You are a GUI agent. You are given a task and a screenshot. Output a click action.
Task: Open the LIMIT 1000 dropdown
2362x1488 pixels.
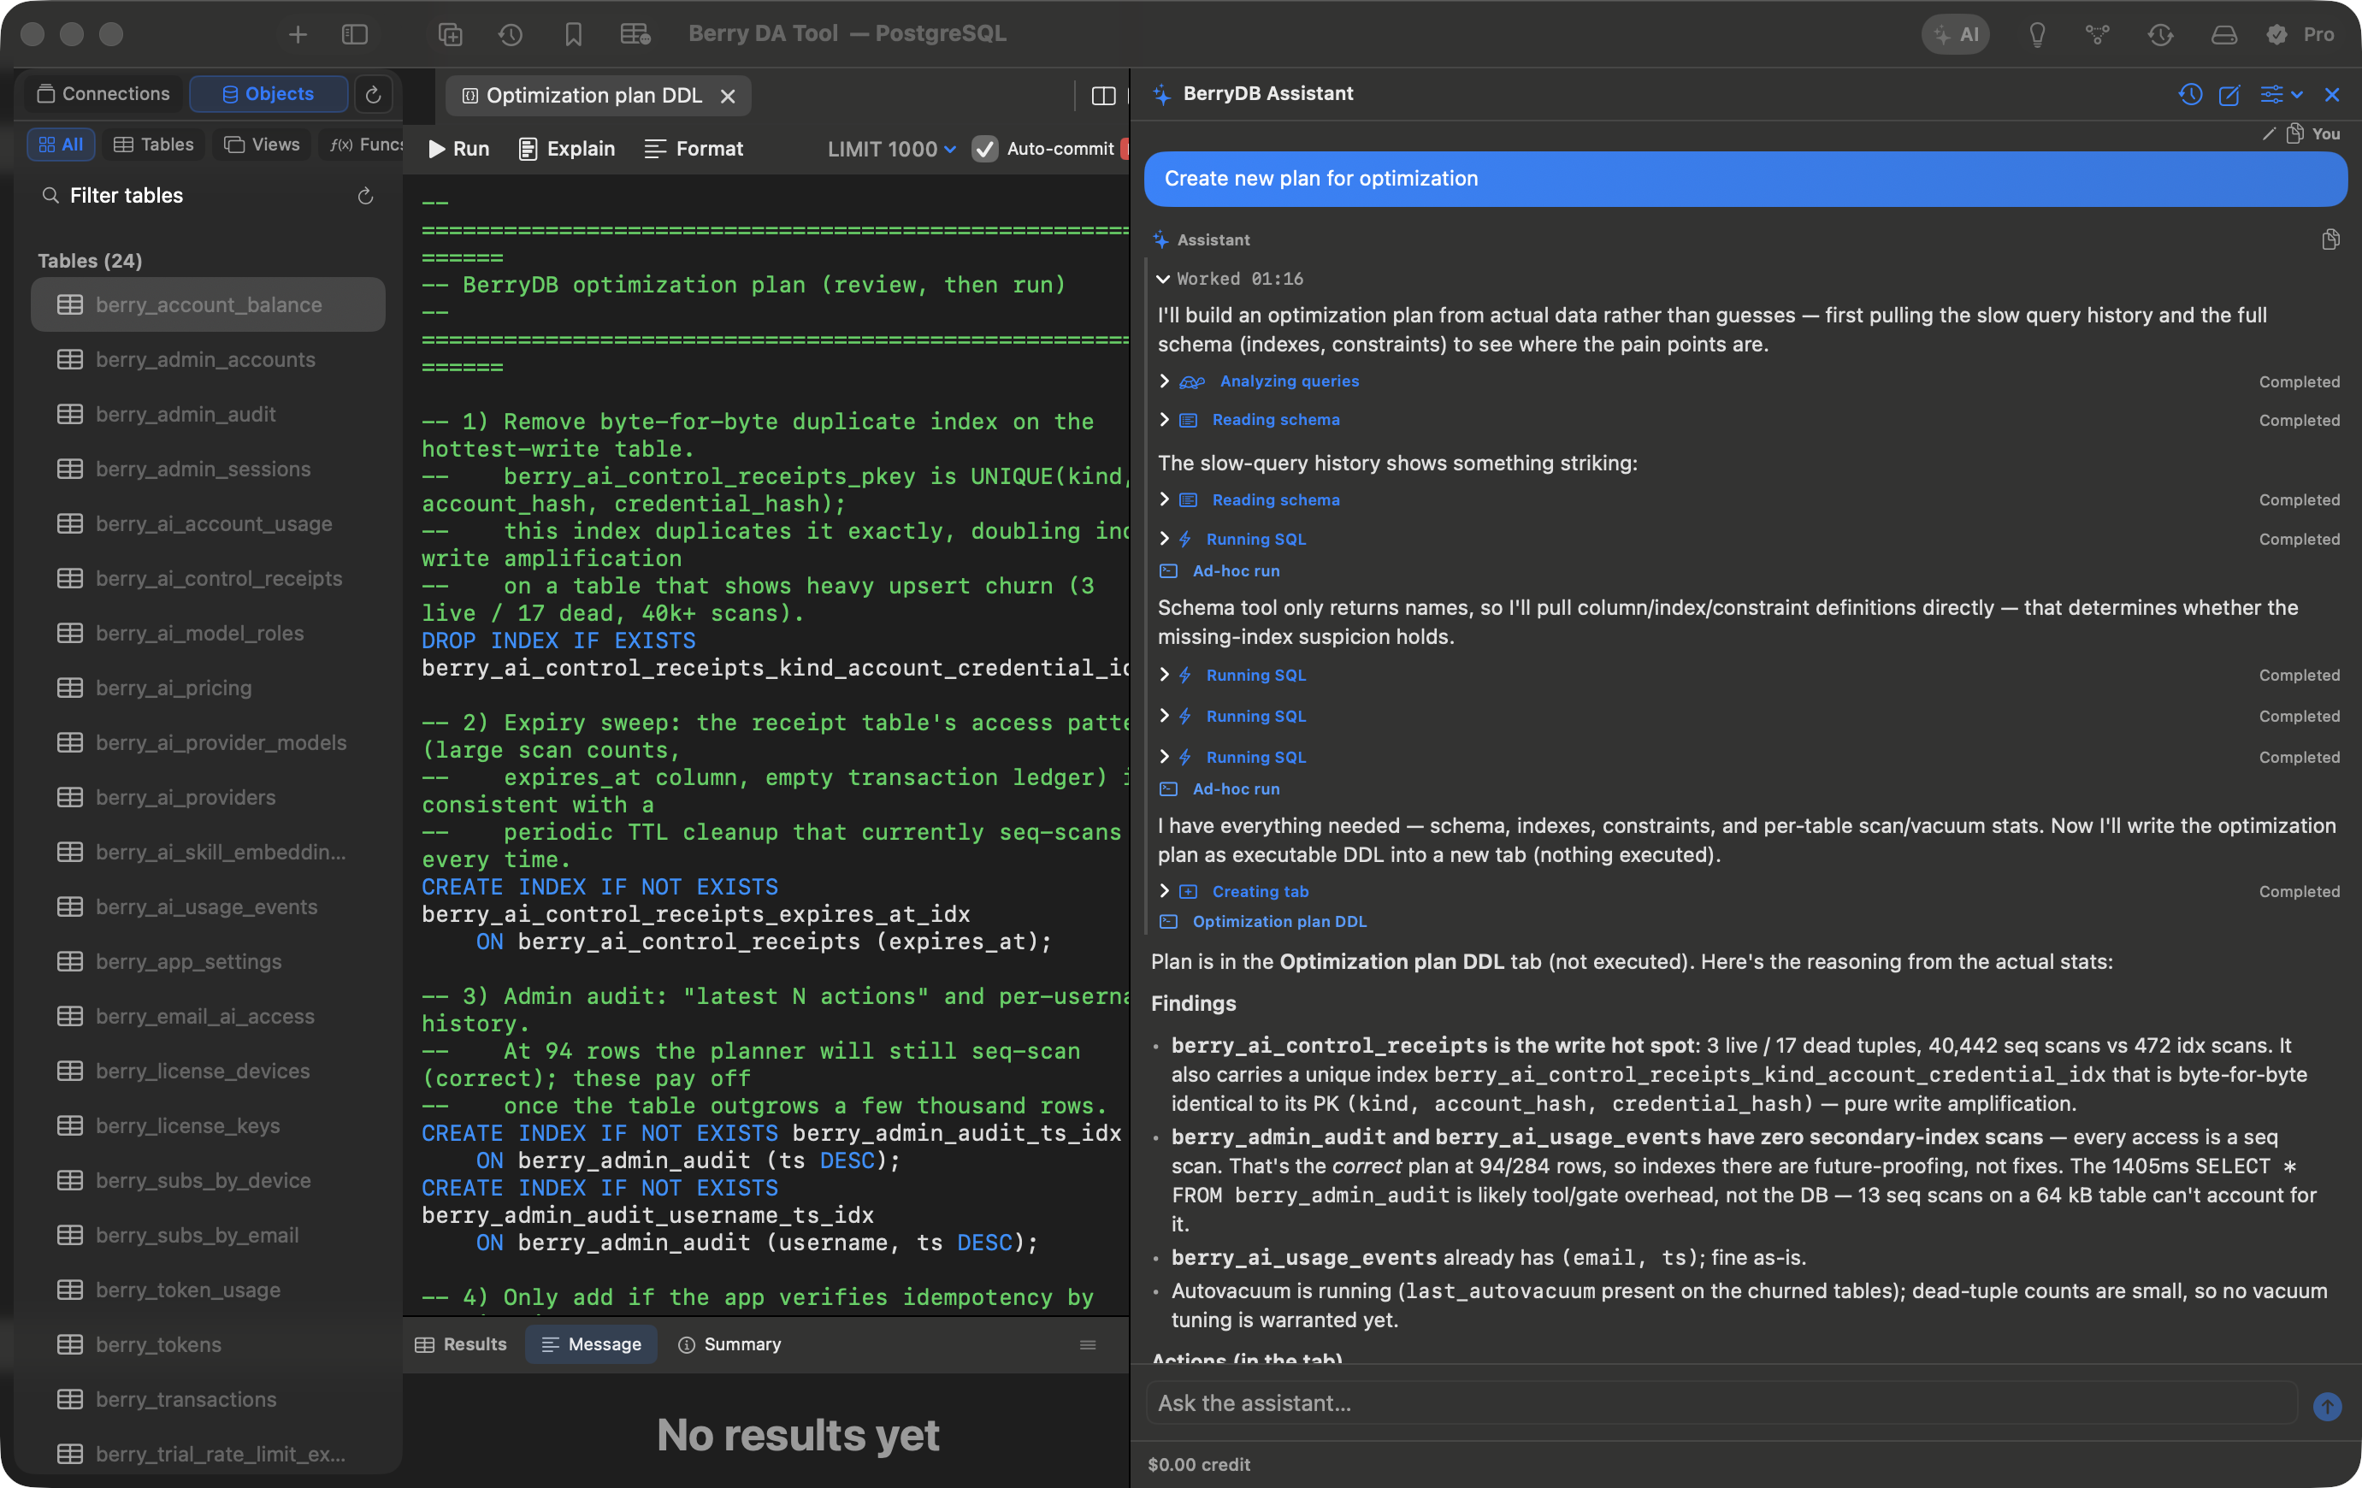click(x=890, y=149)
